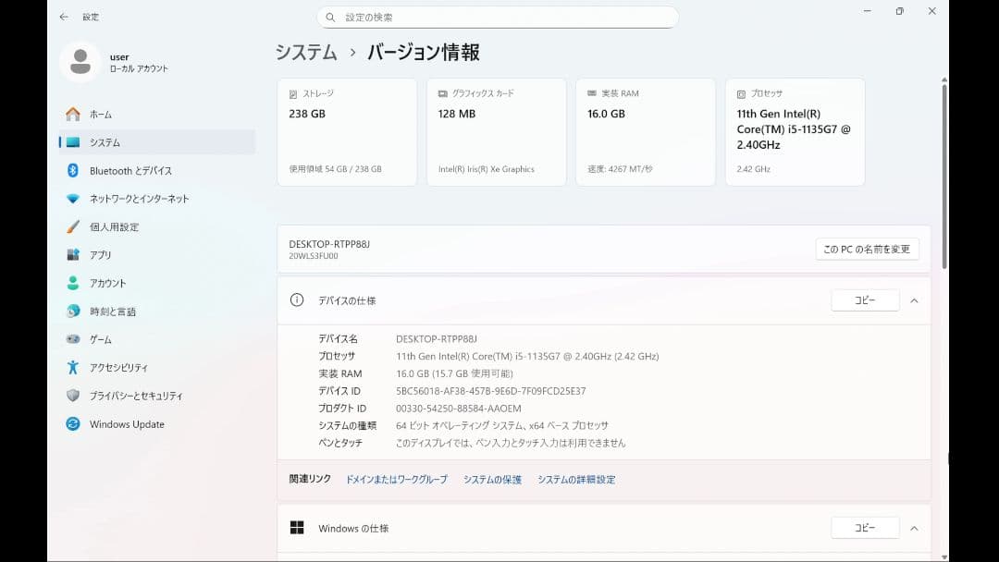Image resolution: width=999 pixels, height=562 pixels.
Task: Click device ID 5BC56018-AF38-457B value
Action: pos(490,391)
